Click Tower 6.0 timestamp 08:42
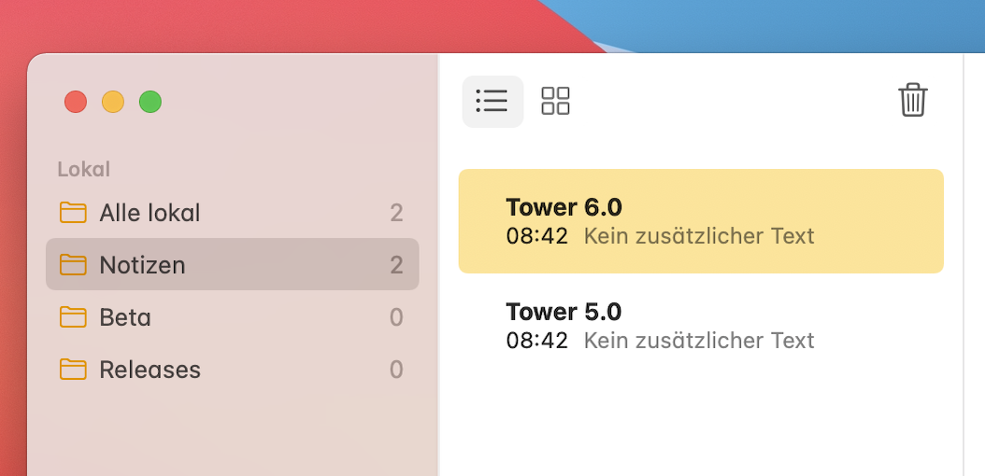The height and width of the screenshot is (476, 985). pos(536,235)
